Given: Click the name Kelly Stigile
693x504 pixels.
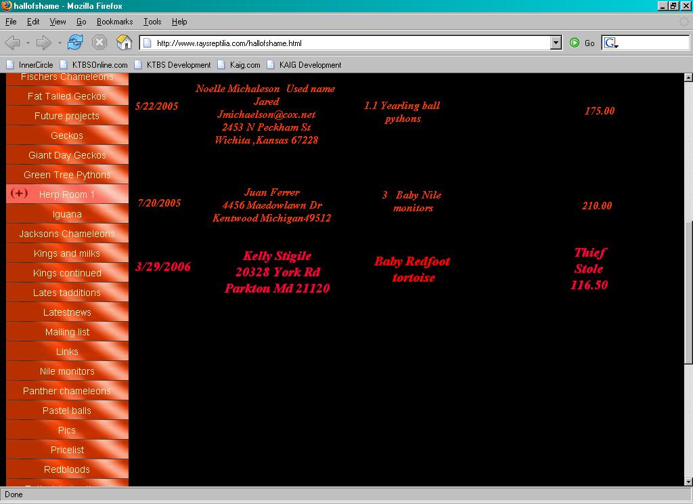Looking at the screenshot, I should click(277, 256).
